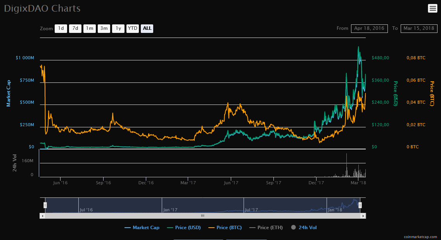
Task: Click the $240,00 USD price axis label
Action: (x=380, y=102)
